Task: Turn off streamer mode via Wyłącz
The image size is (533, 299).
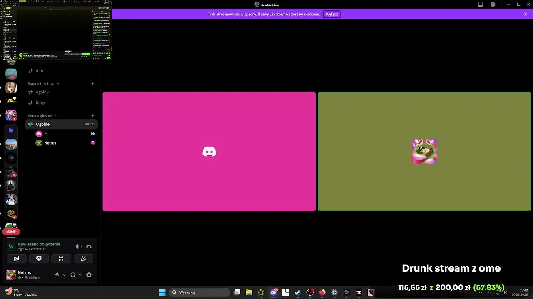Action: 332,14
